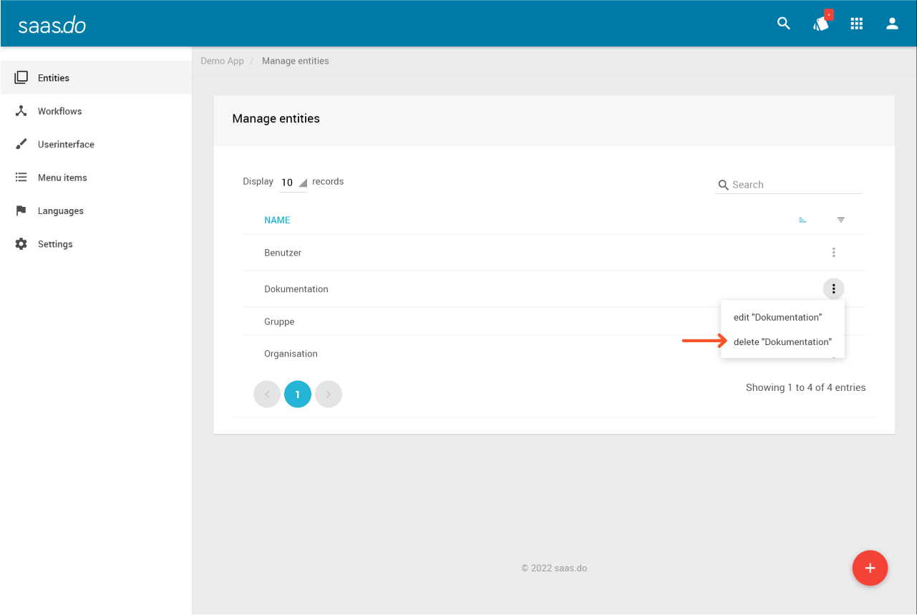This screenshot has width=917, height=615.
Task: Open Workflows in the sidebar
Action: coord(59,111)
